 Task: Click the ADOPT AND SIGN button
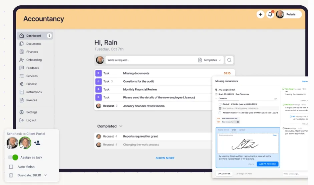click(x=268, y=164)
